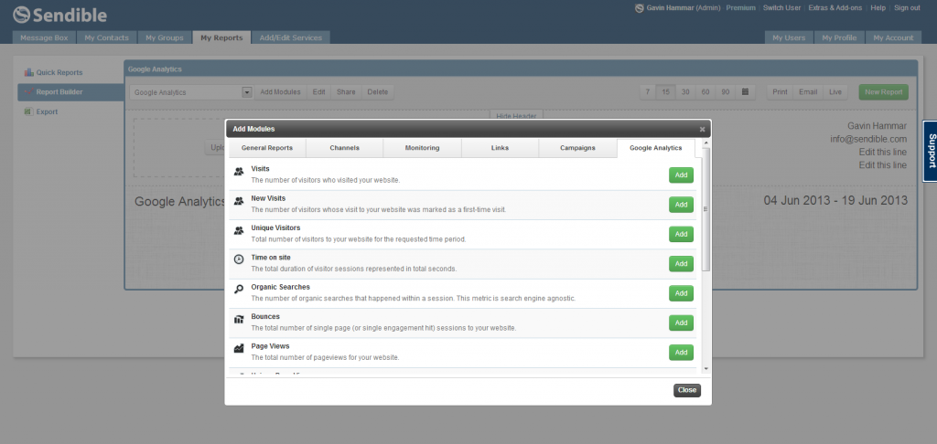Add the New Visits module

point(681,205)
